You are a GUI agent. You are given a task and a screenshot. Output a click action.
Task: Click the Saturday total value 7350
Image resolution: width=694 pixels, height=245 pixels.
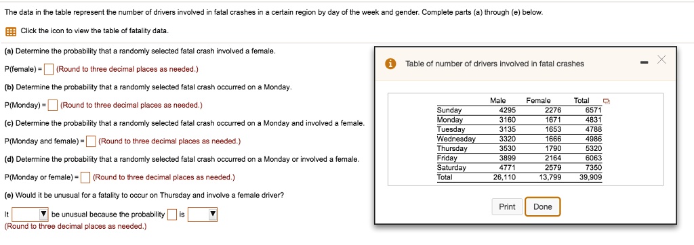click(593, 168)
